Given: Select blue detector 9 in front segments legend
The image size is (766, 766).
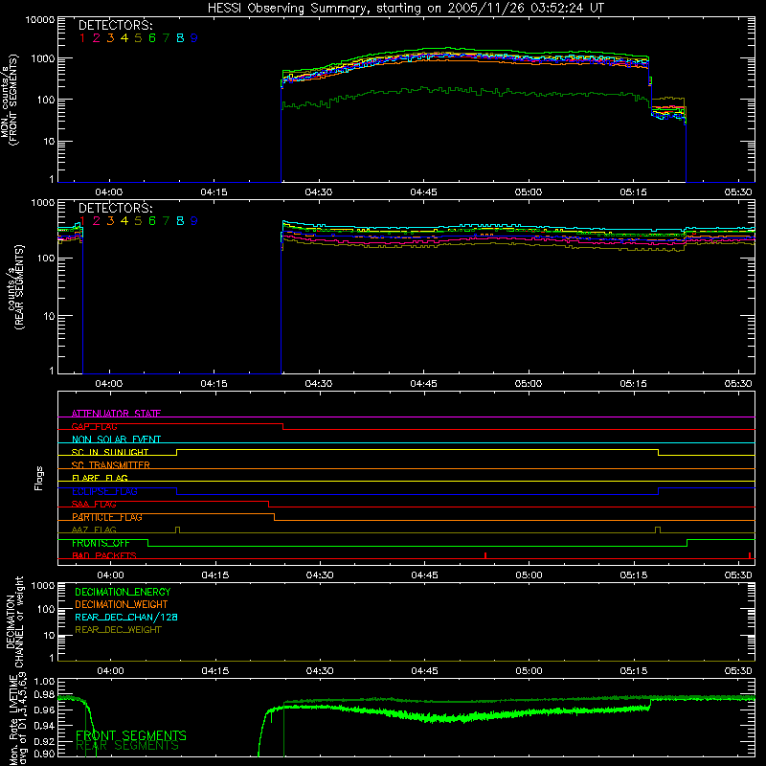Looking at the screenshot, I should click(x=194, y=38).
